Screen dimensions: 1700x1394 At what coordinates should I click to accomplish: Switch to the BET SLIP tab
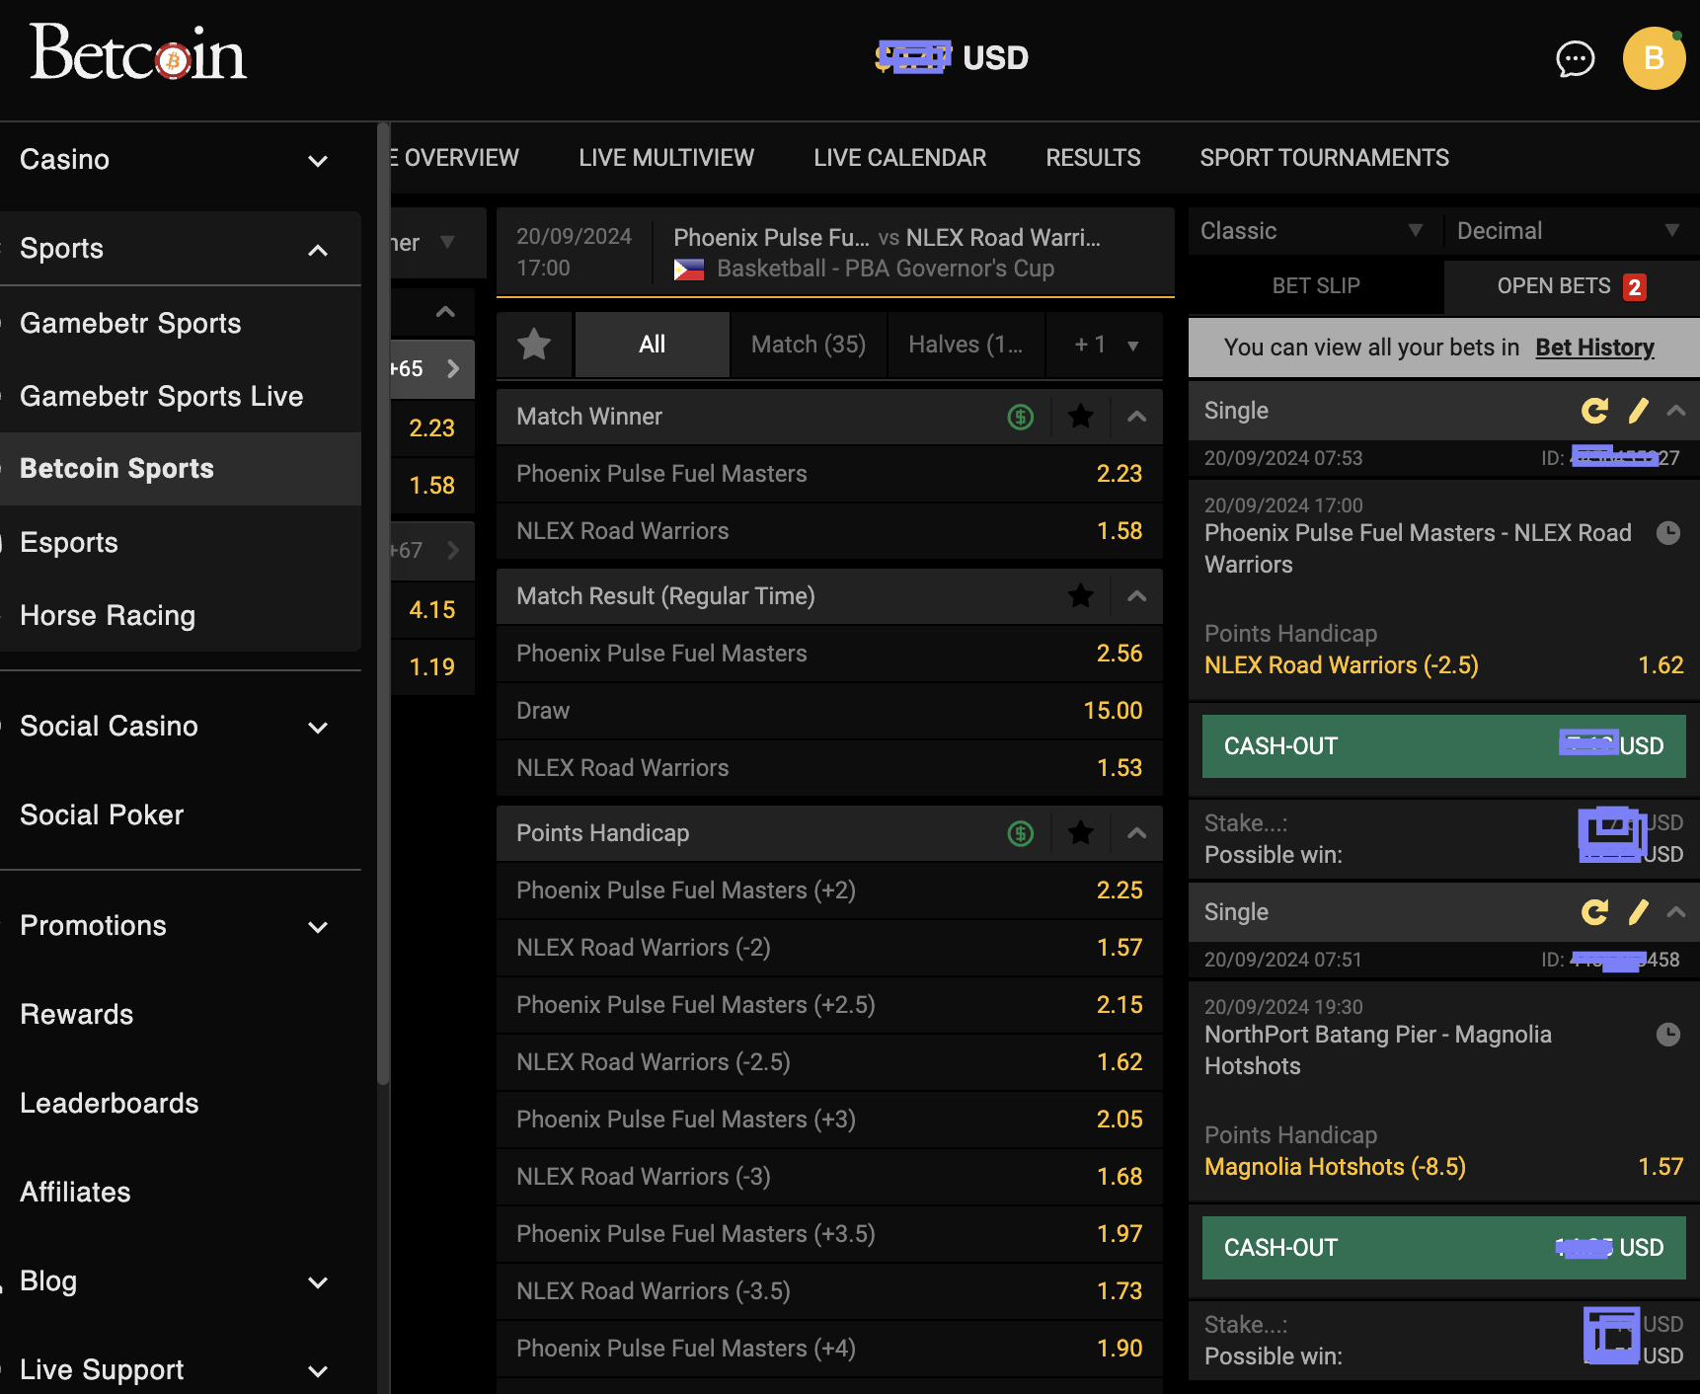click(1316, 286)
